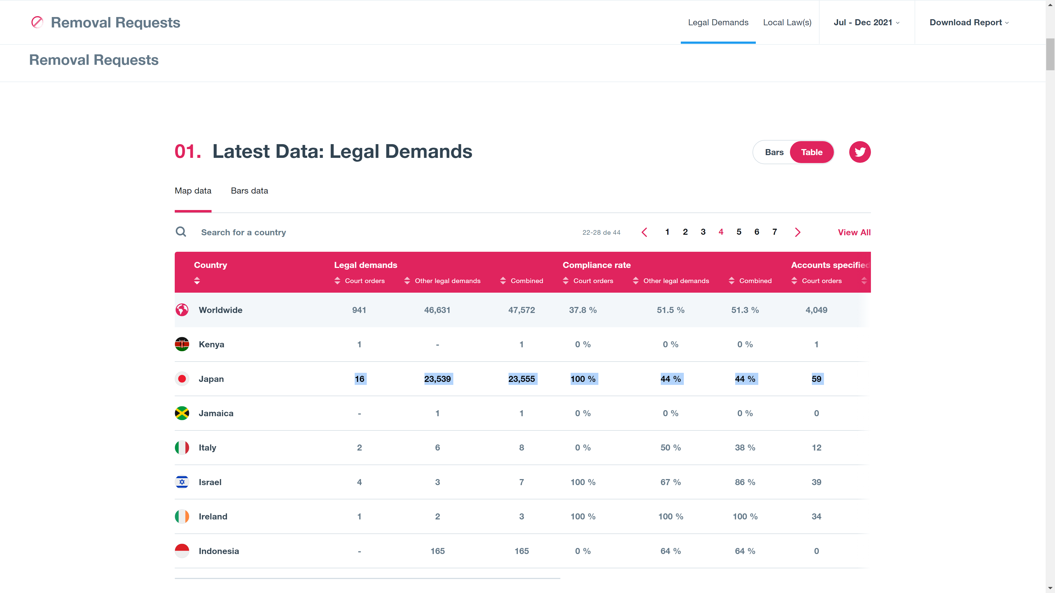Open the Legal Demands tab

point(718,23)
